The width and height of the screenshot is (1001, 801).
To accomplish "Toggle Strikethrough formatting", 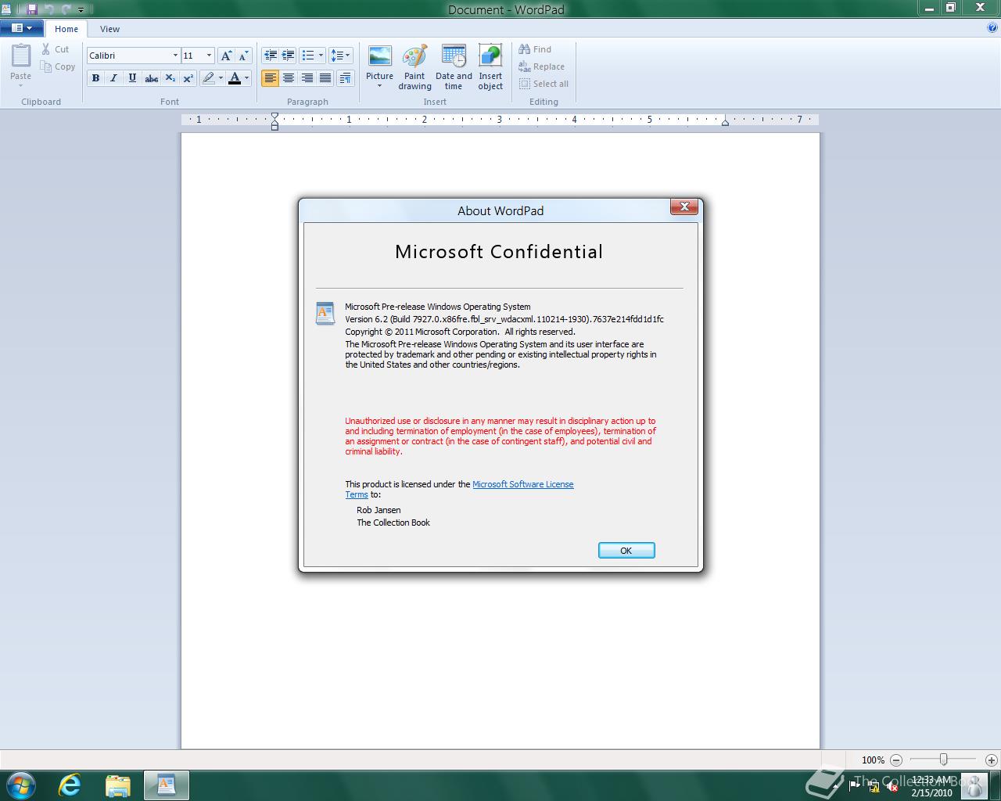I will click(x=152, y=77).
